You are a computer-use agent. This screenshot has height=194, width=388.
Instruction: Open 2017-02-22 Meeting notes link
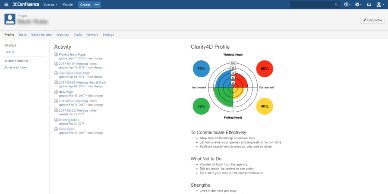78,110
